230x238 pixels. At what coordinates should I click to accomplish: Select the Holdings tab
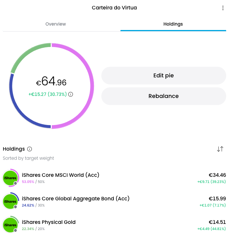[x=173, y=24]
